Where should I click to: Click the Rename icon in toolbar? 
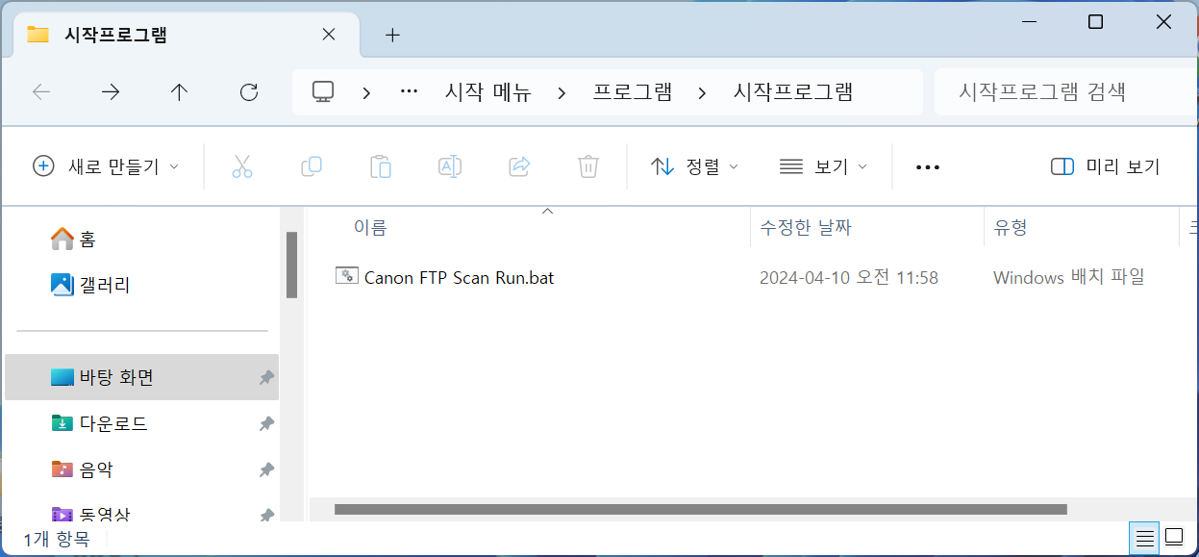[450, 166]
